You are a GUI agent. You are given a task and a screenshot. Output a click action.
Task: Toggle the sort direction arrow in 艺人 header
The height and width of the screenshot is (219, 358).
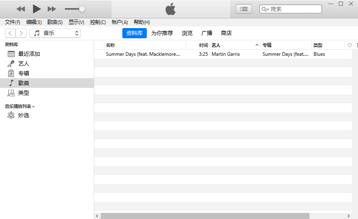pos(257,45)
